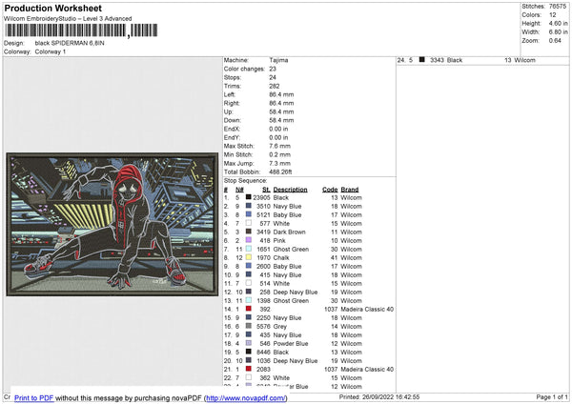
Task: Select the Code column header
Action: pos(330,190)
